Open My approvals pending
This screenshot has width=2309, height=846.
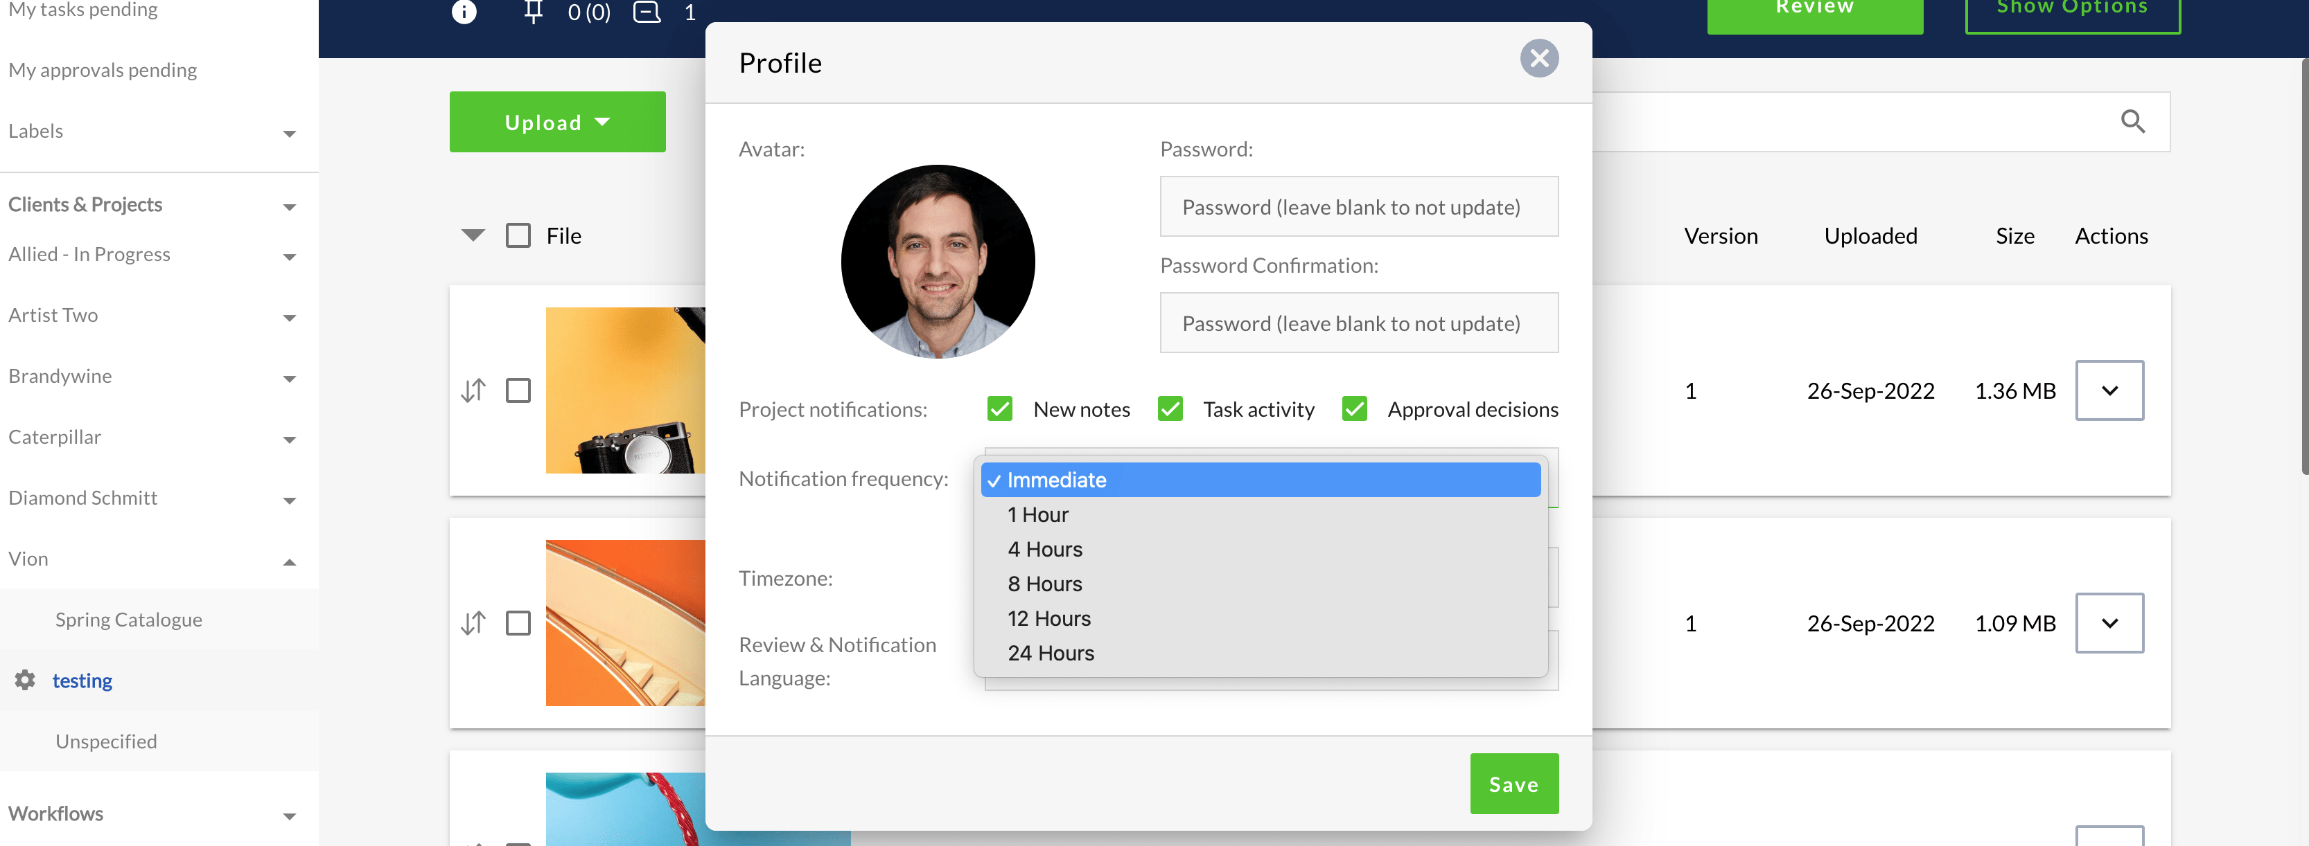[103, 70]
